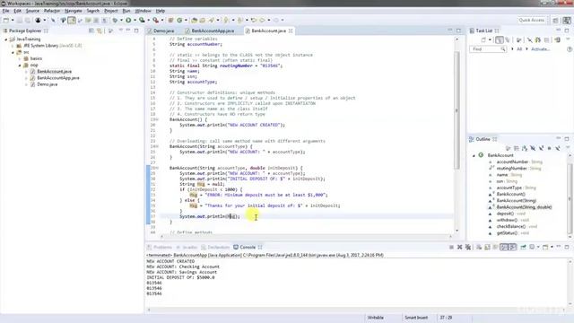Switch to Problems tab in bottom panel
The width and height of the screenshot is (574, 323).
click(x=160, y=248)
